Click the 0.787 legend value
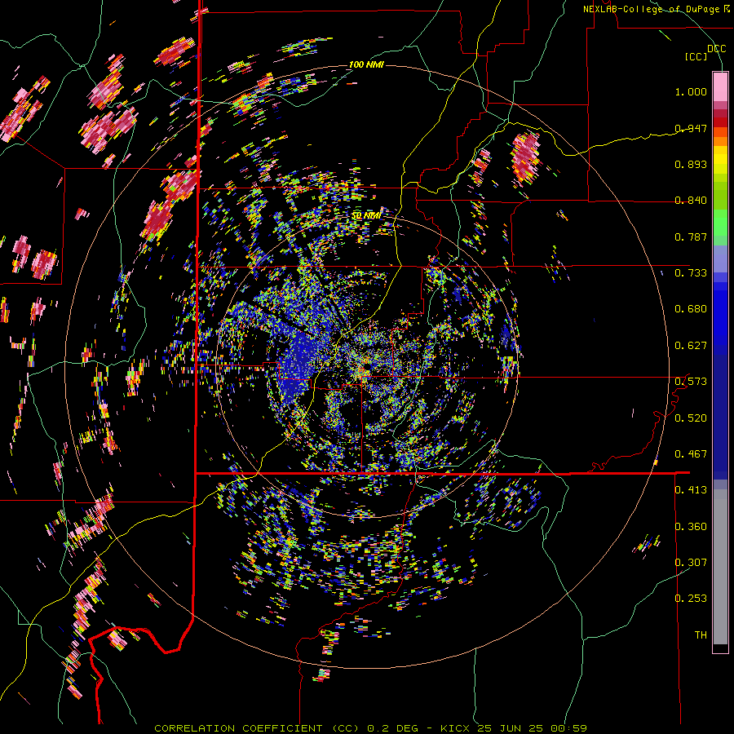 (x=691, y=237)
